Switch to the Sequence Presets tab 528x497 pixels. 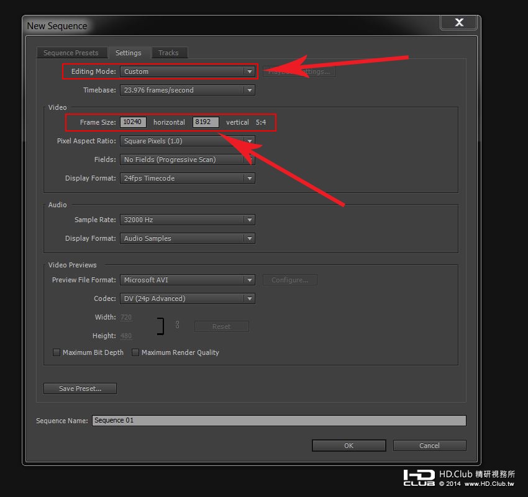click(x=71, y=53)
